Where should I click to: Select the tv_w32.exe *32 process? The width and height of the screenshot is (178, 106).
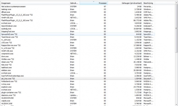(78, 48)
